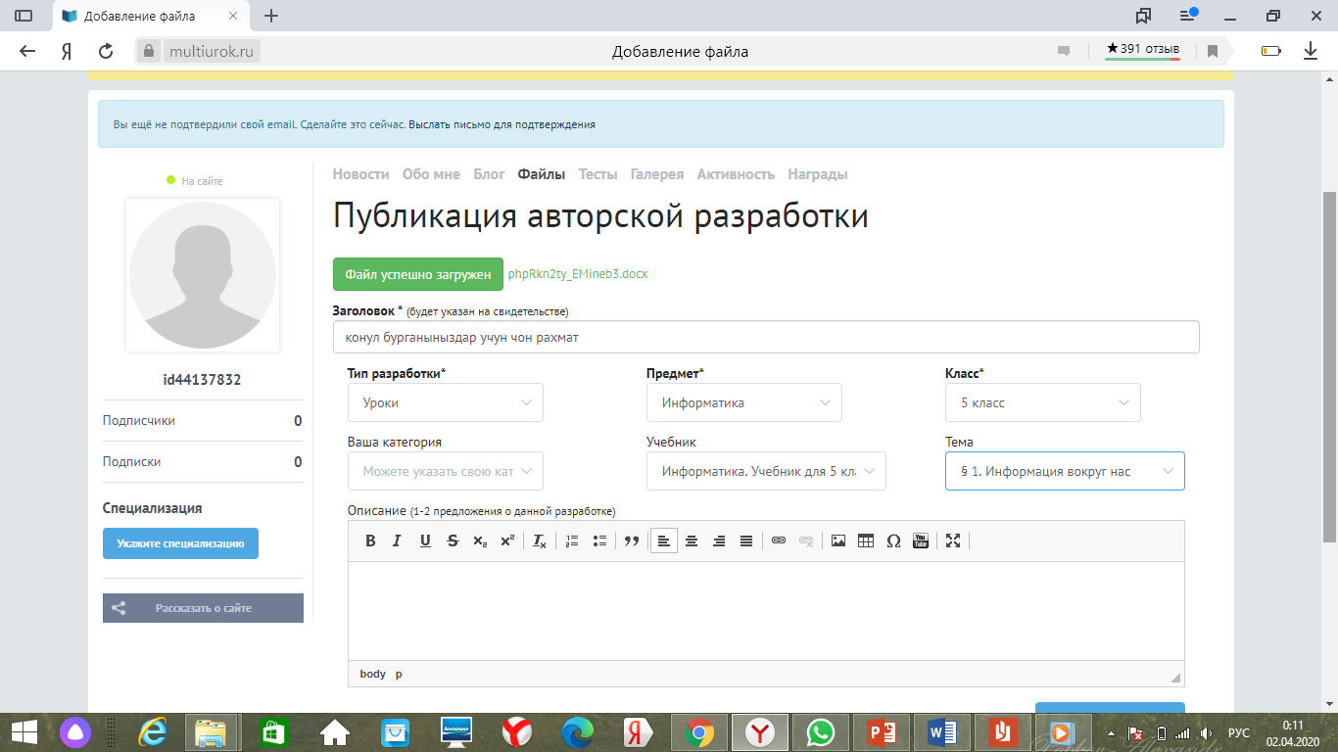
Task: Insert a table into the description
Action: coord(866,540)
